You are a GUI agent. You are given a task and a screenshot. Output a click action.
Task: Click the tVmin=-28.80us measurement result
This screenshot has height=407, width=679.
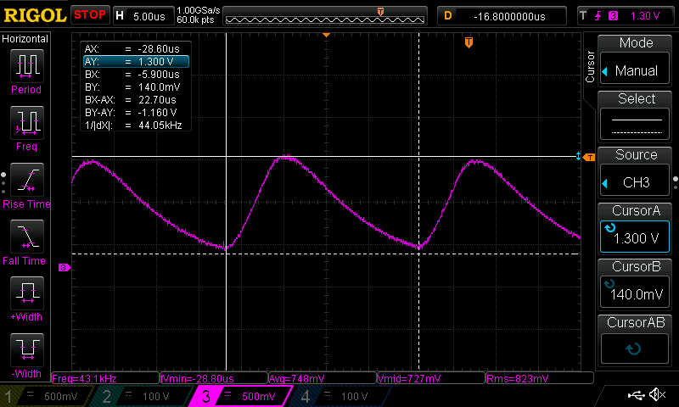pos(214,378)
